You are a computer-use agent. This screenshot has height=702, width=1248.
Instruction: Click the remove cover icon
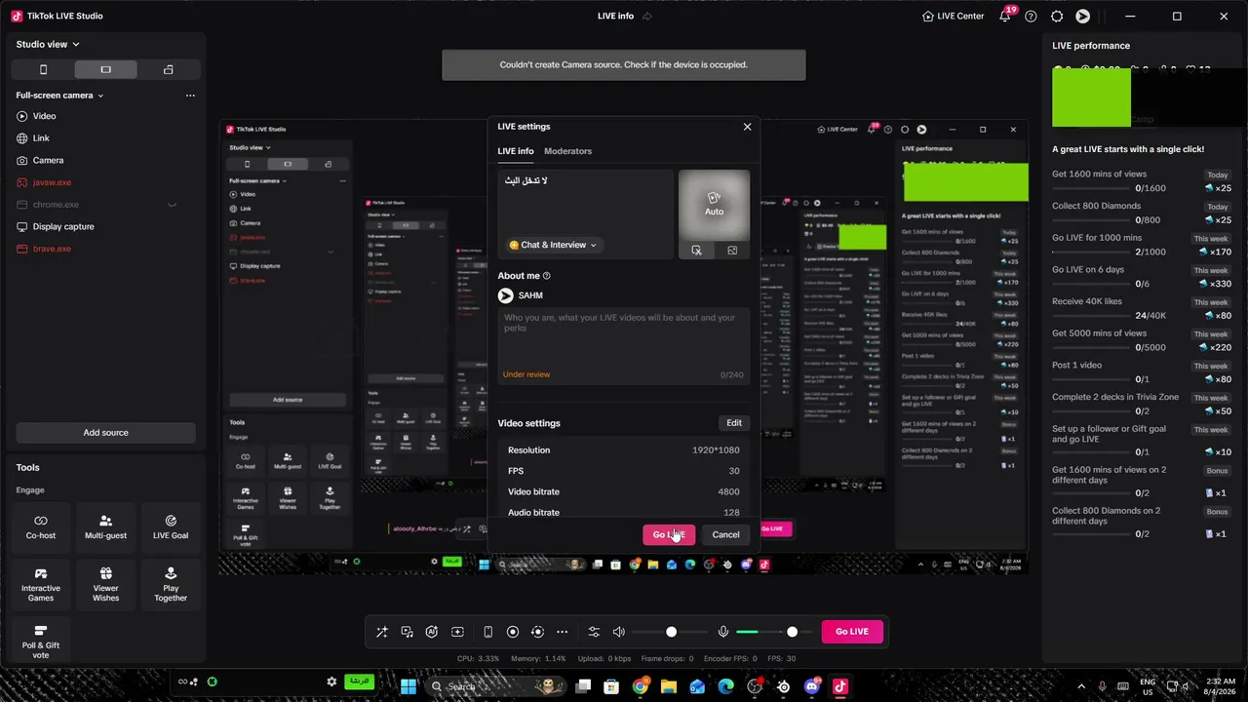tap(696, 251)
